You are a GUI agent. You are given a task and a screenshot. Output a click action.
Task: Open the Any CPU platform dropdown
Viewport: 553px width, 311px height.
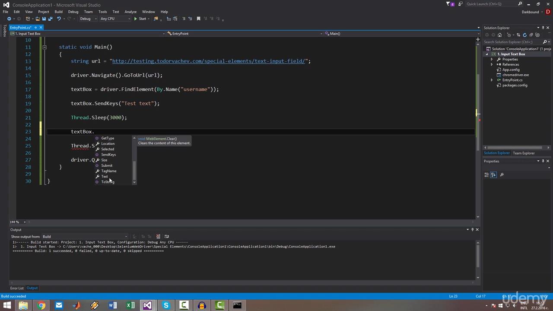(x=114, y=19)
